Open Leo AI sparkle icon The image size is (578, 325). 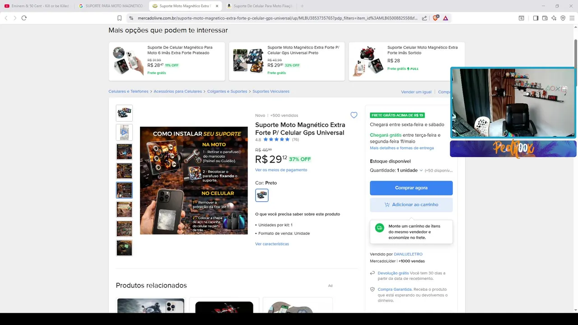point(554,18)
